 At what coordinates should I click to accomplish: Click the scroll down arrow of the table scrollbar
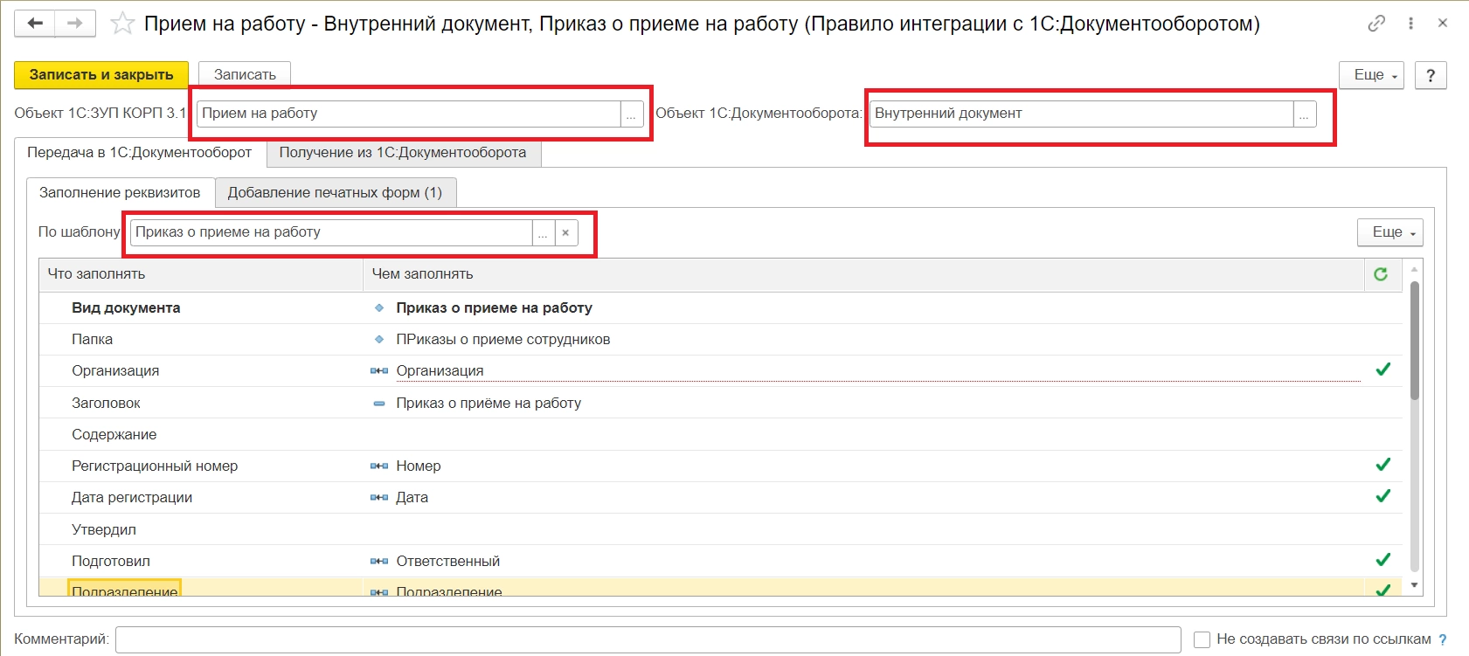(x=1414, y=585)
